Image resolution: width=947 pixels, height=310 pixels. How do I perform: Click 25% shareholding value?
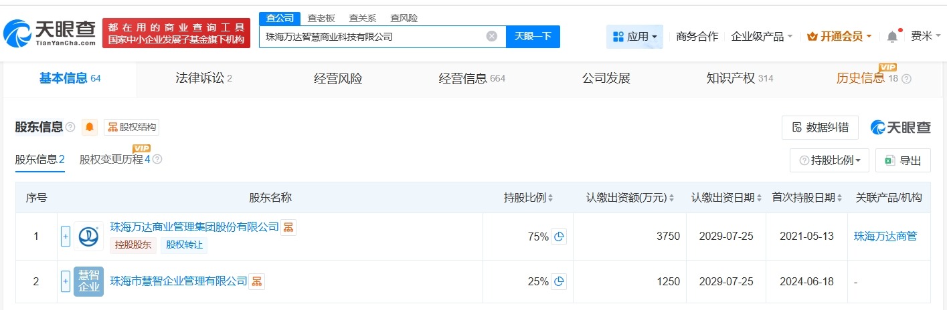point(537,281)
